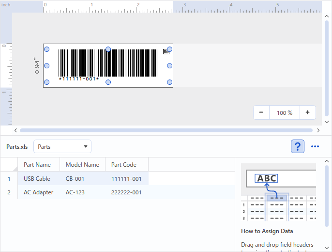This screenshot has width=332, height=252.
Task: Click the 222222-001 part code cell
Action: coord(126,192)
